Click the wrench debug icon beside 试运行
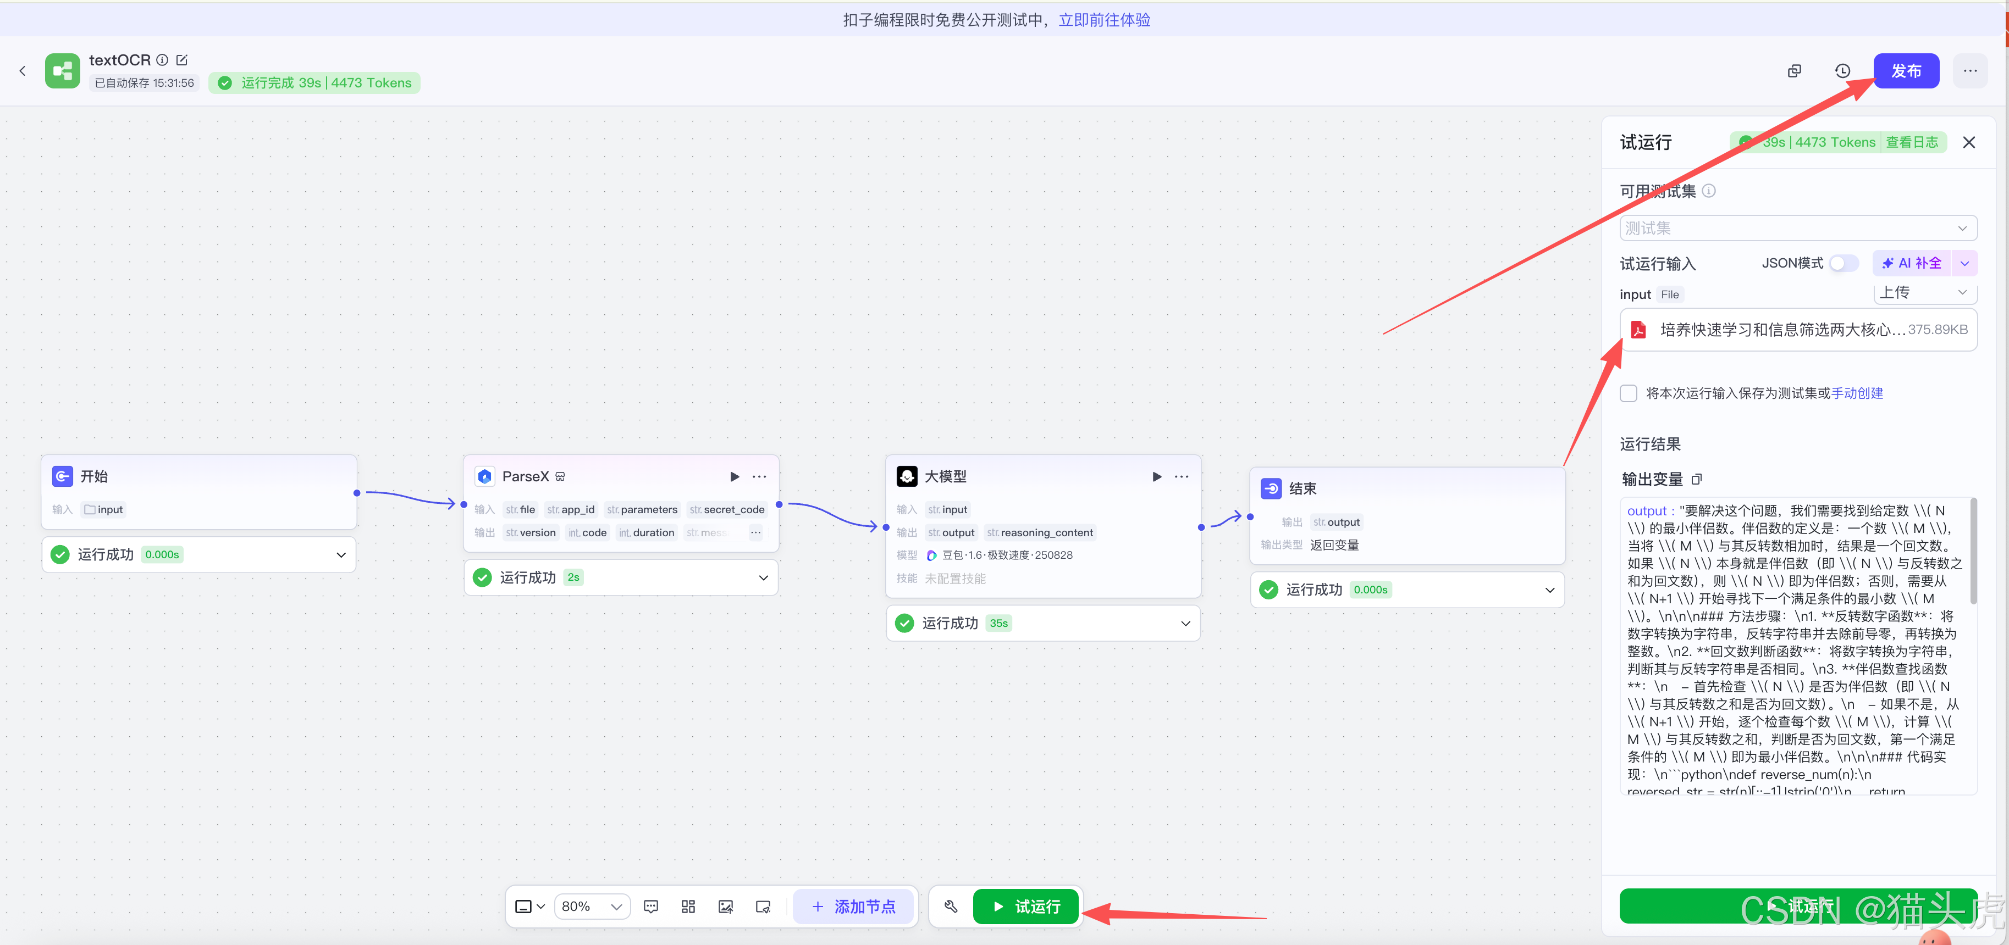Image resolution: width=2009 pixels, height=945 pixels. click(951, 906)
